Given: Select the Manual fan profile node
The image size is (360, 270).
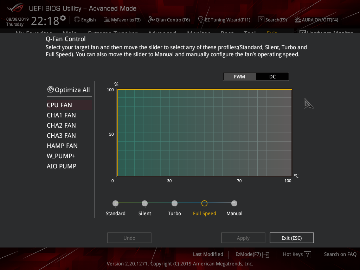Looking at the screenshot, I should [234, 203].
